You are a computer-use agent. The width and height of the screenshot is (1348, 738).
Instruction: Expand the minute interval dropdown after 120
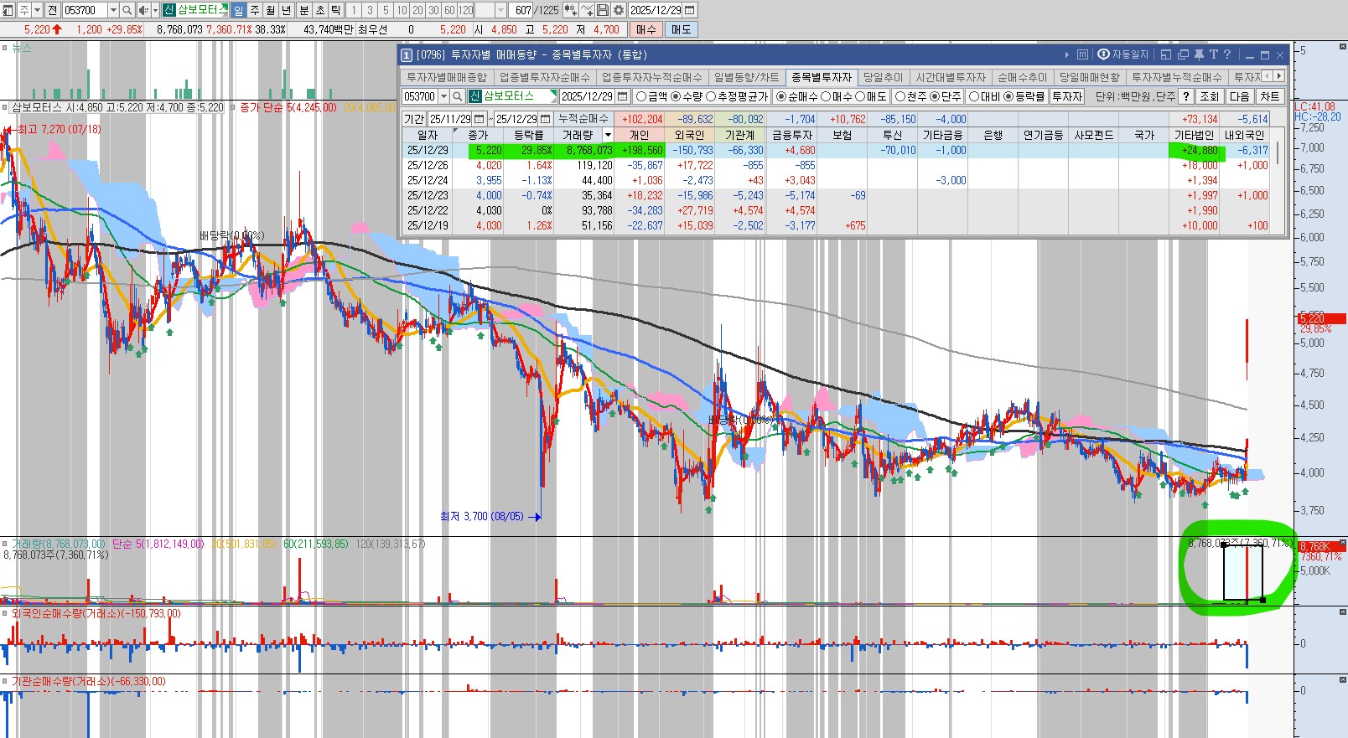coord(501,10)
